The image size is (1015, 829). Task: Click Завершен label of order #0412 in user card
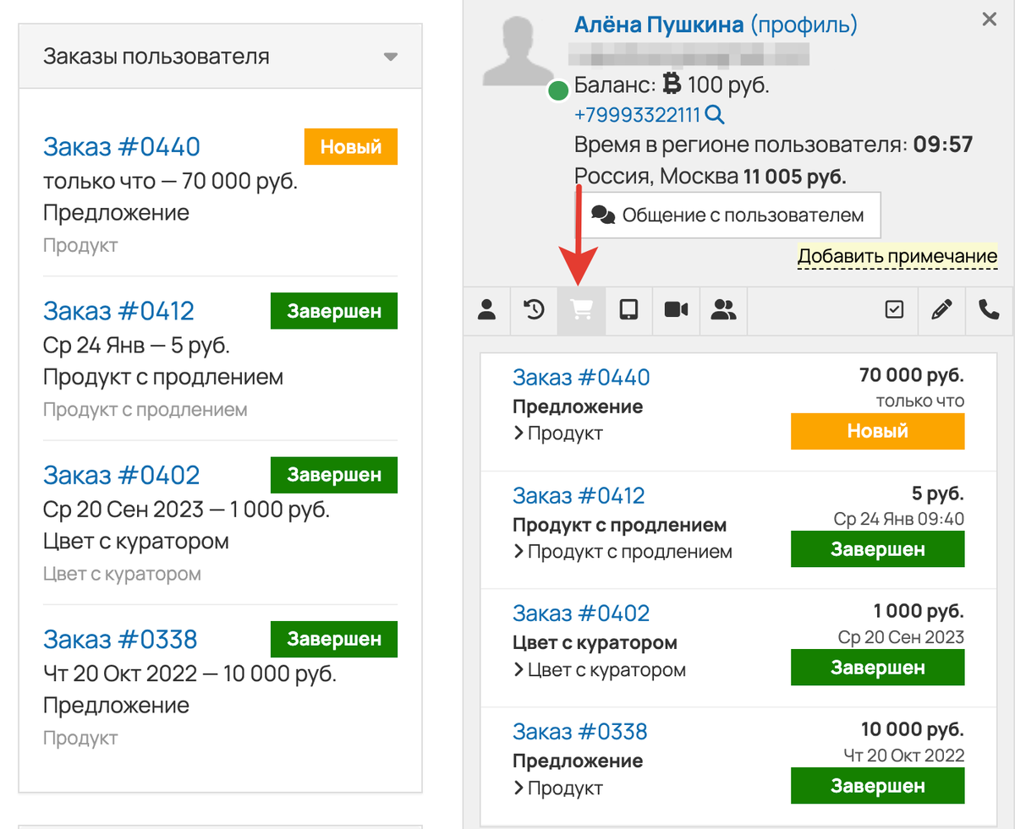(877, 549)
